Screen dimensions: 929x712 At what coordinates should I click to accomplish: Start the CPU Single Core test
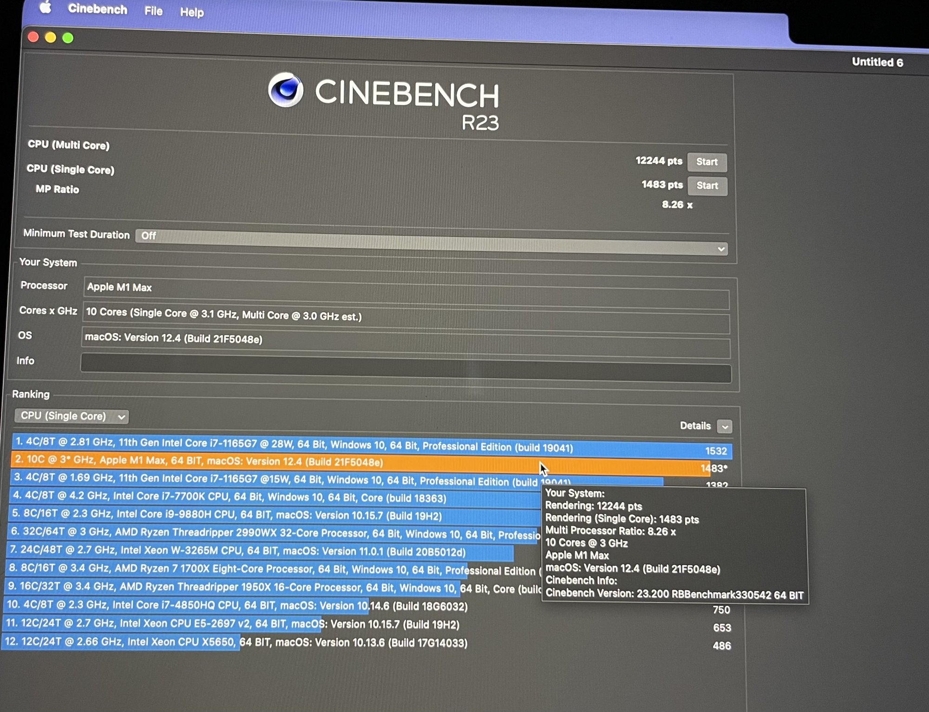coord(707,185)
